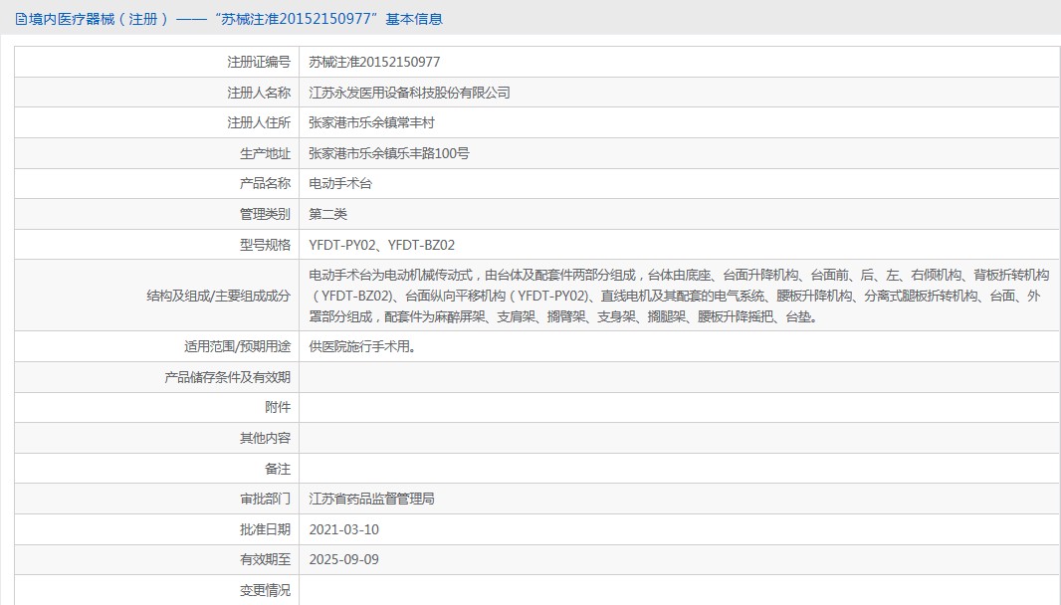Click the label 有效期至

click(x=265, y=559)
